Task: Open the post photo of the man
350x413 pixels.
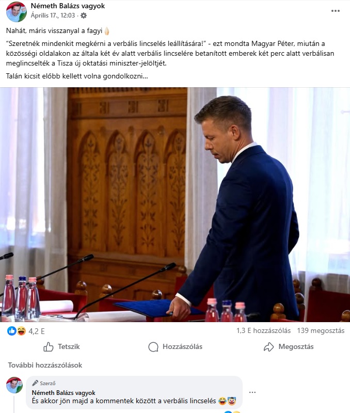Action: tap(175, 204)
